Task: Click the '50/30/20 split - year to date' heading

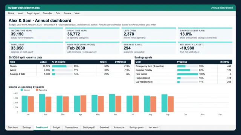Action: pyautogui.click(x=25, y=57)
